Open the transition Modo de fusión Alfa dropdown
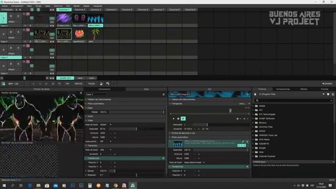This screenshot has height=189, width=336. coord(106,150)
